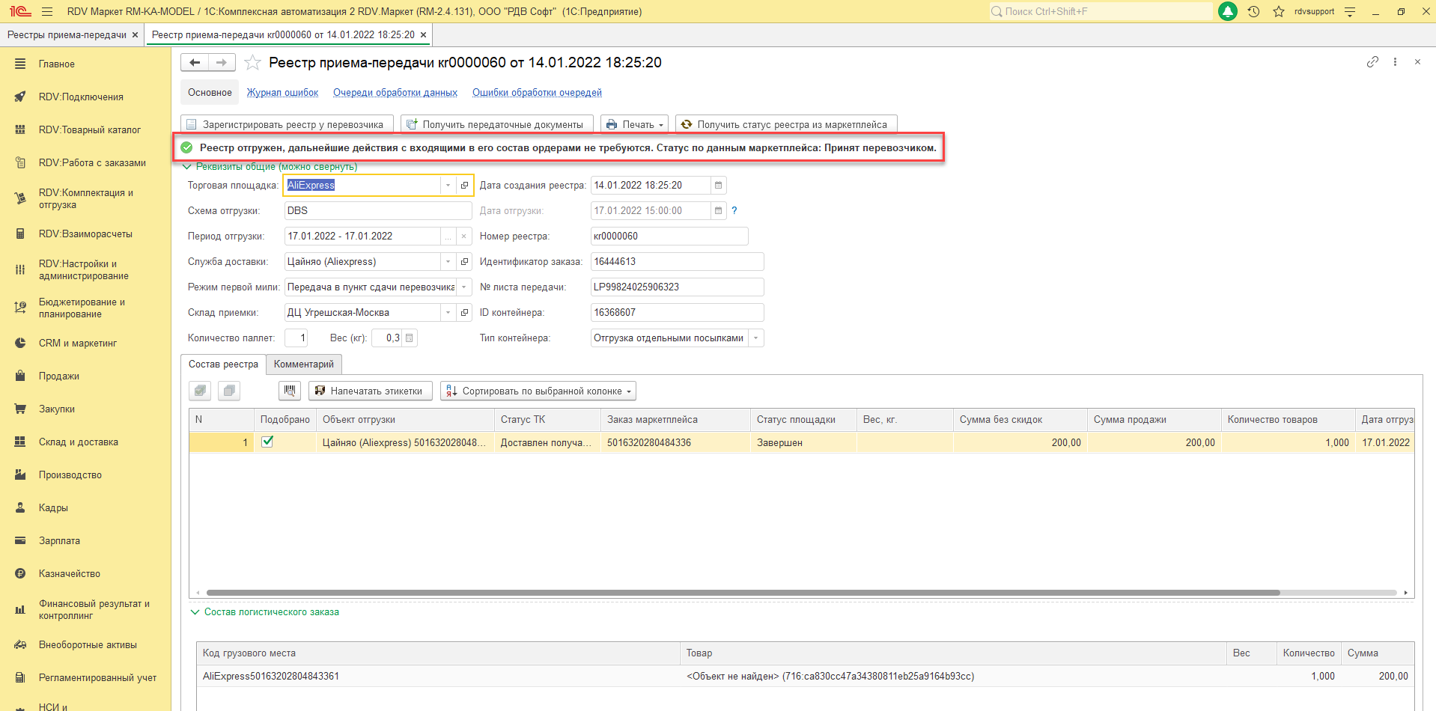Click the Напечатать этикетки button
The image size is (1436, 711).
370,391
